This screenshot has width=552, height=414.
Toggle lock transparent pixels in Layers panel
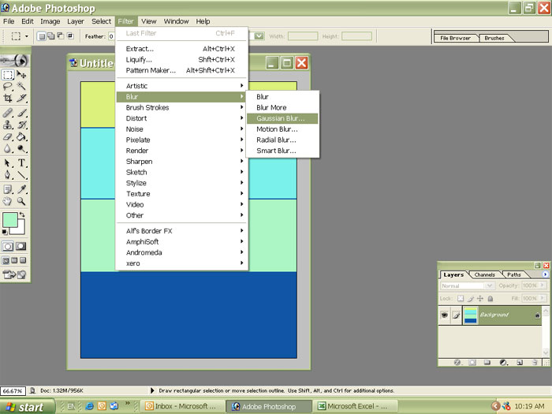[461, 299]
